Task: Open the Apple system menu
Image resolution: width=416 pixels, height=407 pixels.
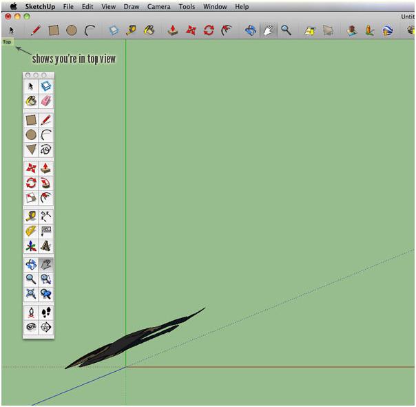Action: click(x=13, y=6)
